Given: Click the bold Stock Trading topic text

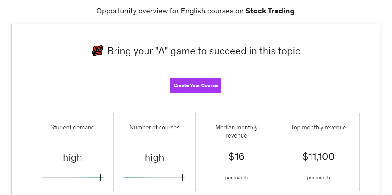Looking at the screenshot, I should click(270, 11).
